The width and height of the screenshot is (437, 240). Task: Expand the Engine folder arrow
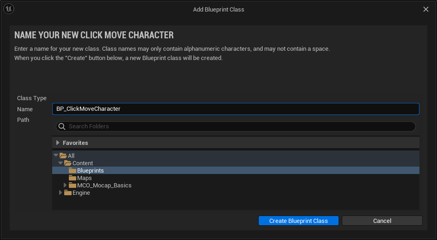[61, 192]
